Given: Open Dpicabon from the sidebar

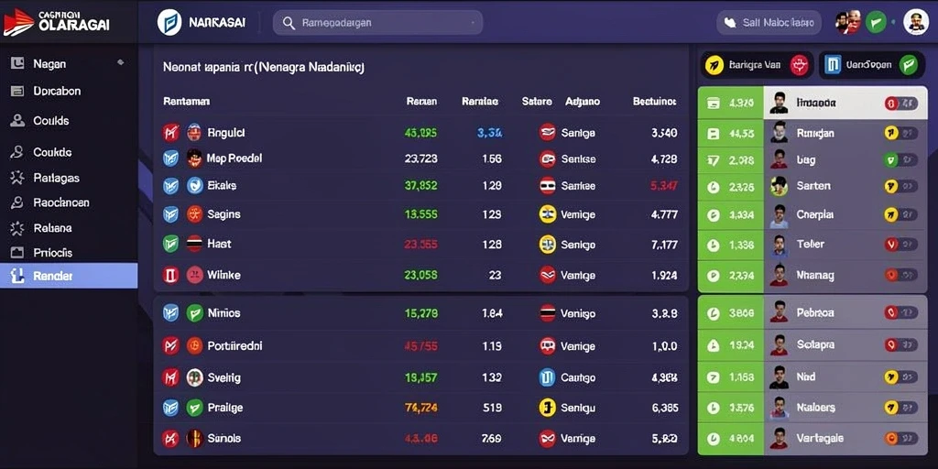Looking at the screenshot, I should (57, 91).
